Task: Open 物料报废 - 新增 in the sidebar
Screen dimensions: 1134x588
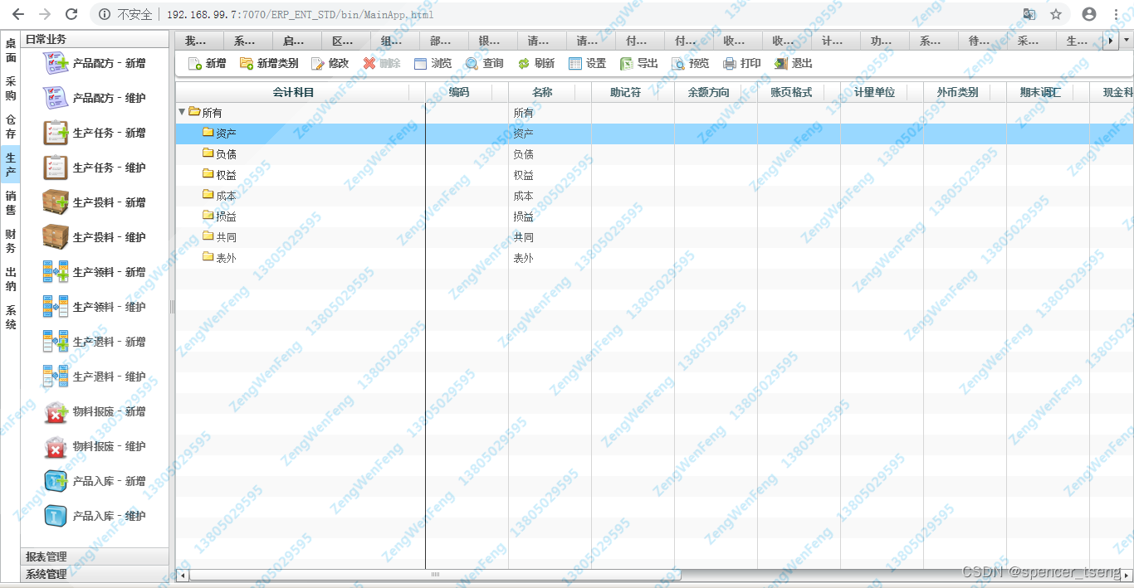Action: click(x=94, y=411)
